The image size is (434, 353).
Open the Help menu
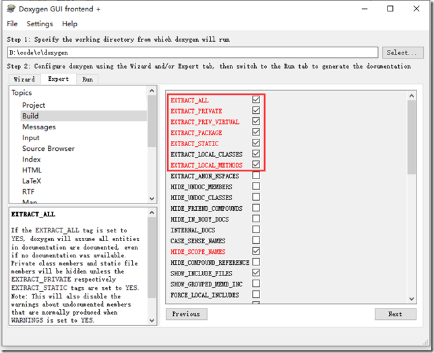point(69,24)
